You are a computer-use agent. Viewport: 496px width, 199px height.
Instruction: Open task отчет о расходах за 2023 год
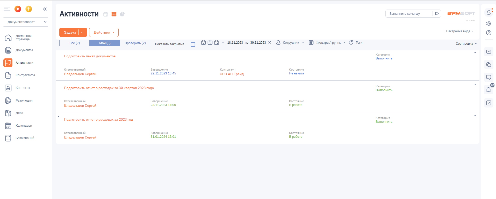[99, 120]
